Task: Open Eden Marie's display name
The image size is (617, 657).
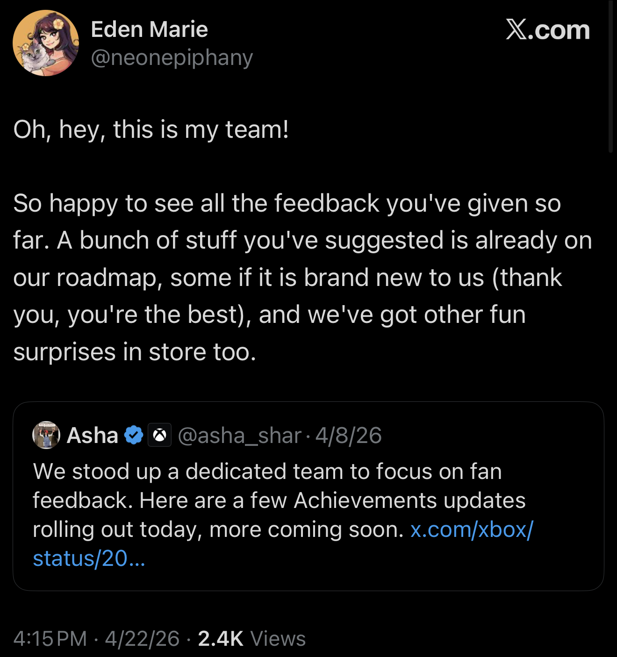Action: 149,29
